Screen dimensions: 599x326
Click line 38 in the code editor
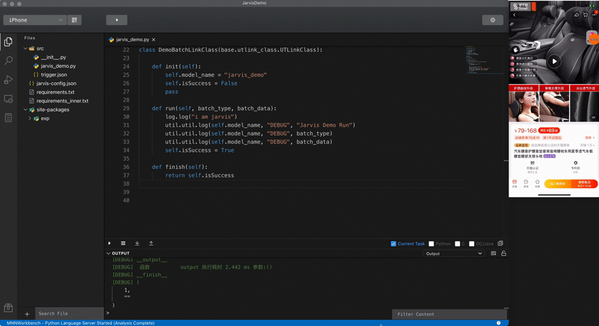click(x=302, y=184)
